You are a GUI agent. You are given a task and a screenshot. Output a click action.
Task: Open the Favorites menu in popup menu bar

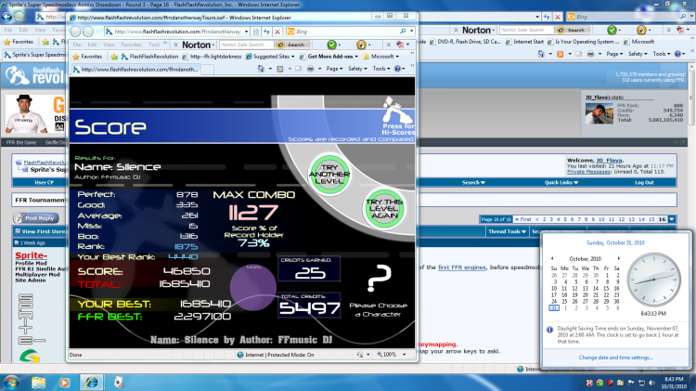click(x=131, y=45)
